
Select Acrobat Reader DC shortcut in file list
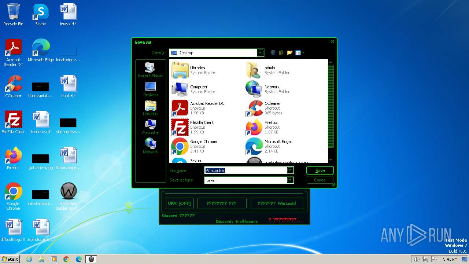point(198,108)
